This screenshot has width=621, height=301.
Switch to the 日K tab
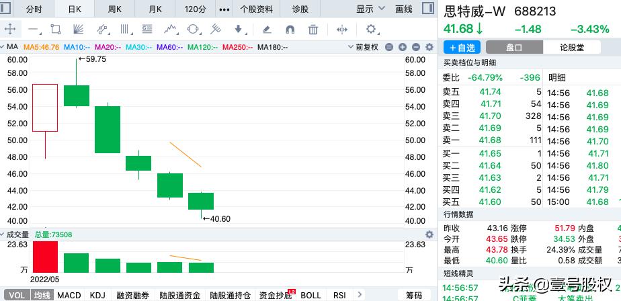tap(74, 9)
